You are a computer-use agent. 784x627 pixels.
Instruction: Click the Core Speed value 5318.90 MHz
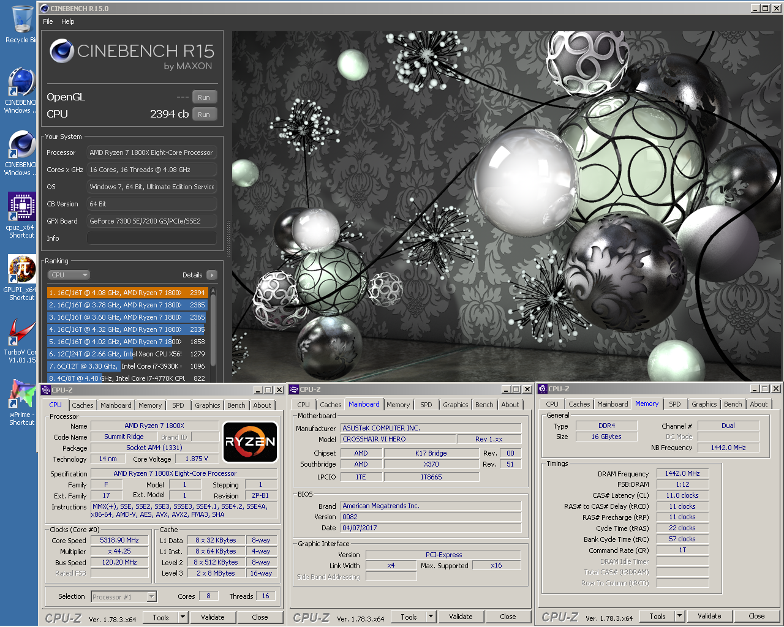point(119,540)
